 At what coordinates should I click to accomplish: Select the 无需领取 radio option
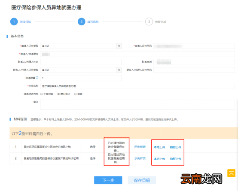tap(41, 94)
